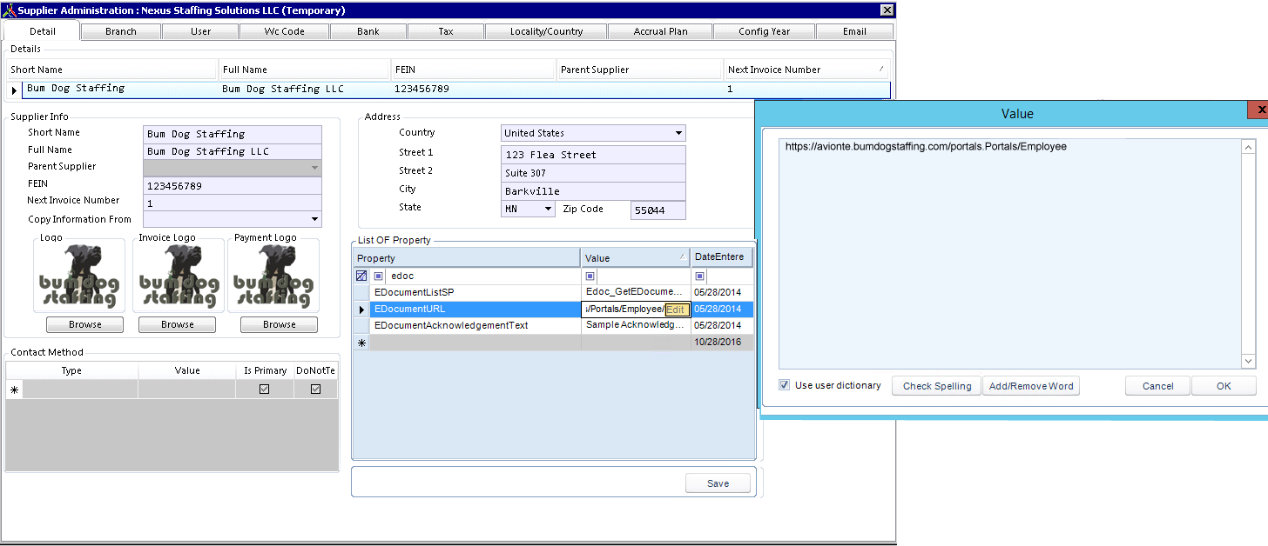Expand the Copy Information From dropdown
This screenshot has height=546, width=1268.
pos(314,219)
